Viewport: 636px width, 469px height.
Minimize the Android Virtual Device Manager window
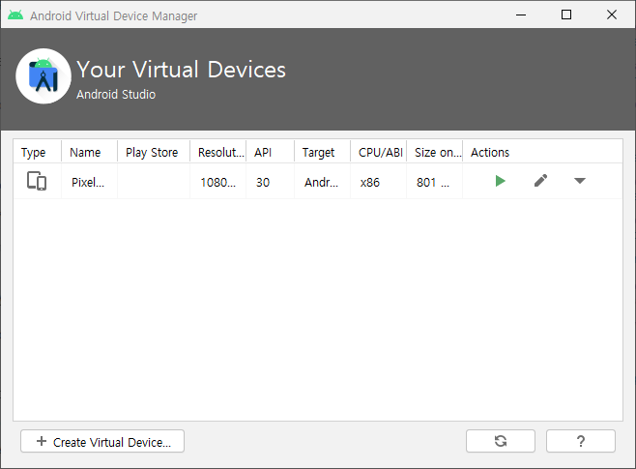521,15
